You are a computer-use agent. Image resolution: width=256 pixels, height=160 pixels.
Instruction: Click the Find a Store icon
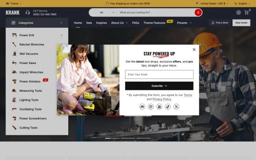coord(213,23)
